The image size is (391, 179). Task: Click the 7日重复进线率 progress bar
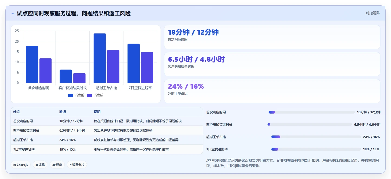point(316,149)
